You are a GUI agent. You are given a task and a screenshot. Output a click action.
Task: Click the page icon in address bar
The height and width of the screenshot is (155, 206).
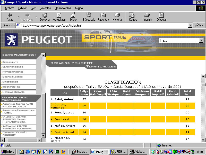click(18, 25)
